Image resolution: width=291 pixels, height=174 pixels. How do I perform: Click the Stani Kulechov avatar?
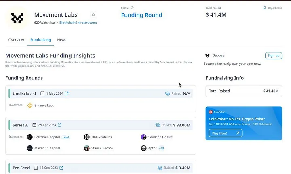(x=86, y=148)
